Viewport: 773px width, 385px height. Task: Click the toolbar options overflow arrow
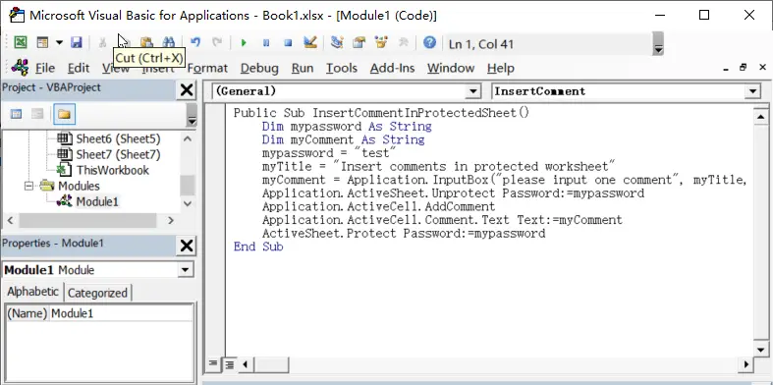tap(658, 44)
